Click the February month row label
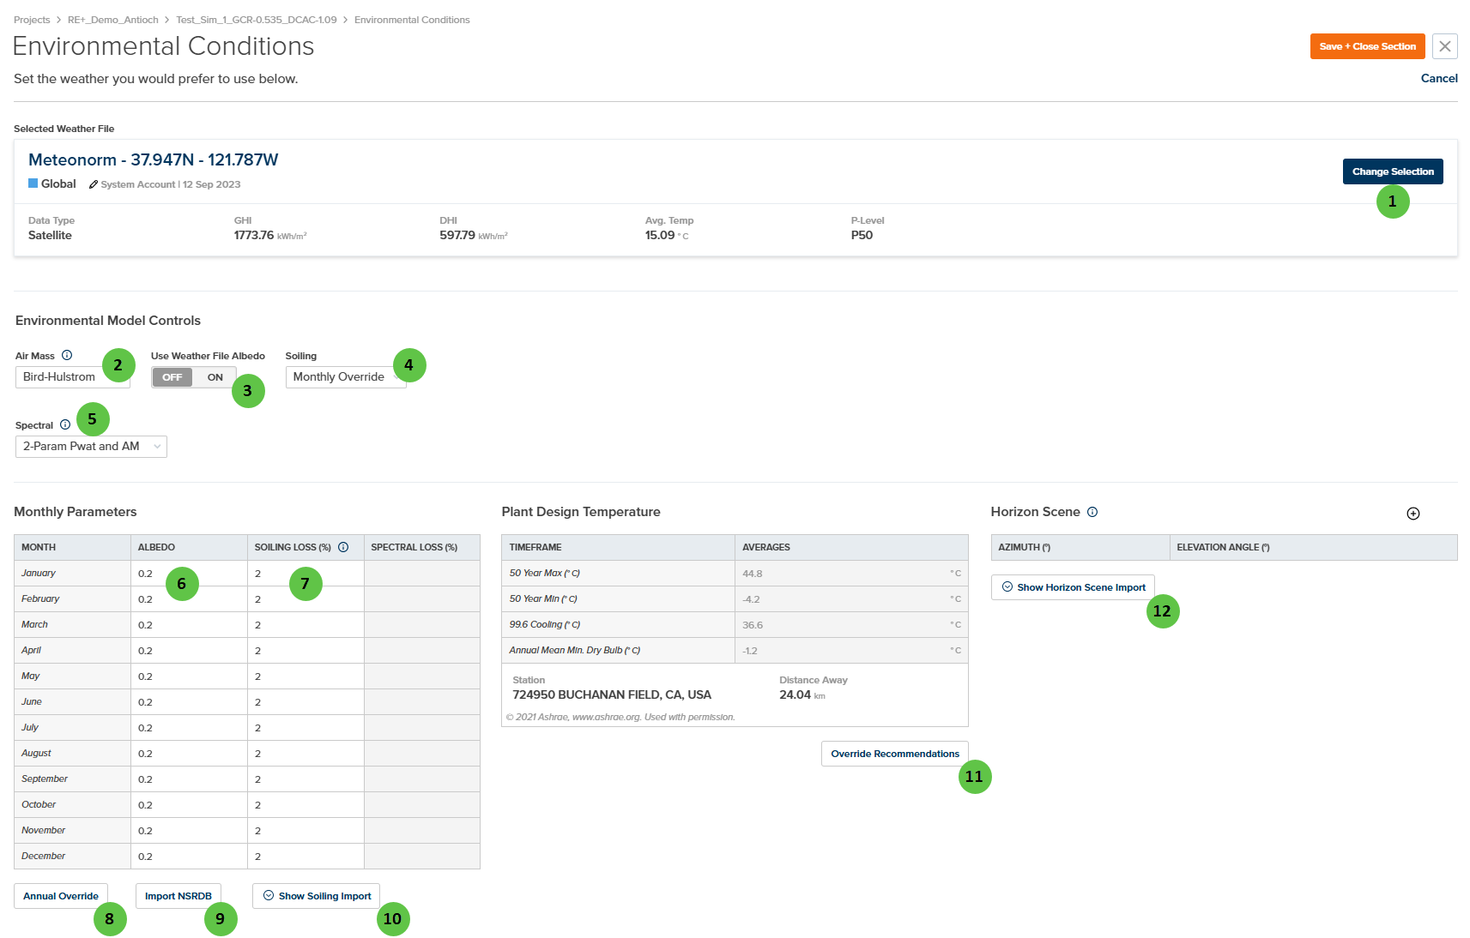Viewport: 1470px width, 938px height. tap(40, 598)
